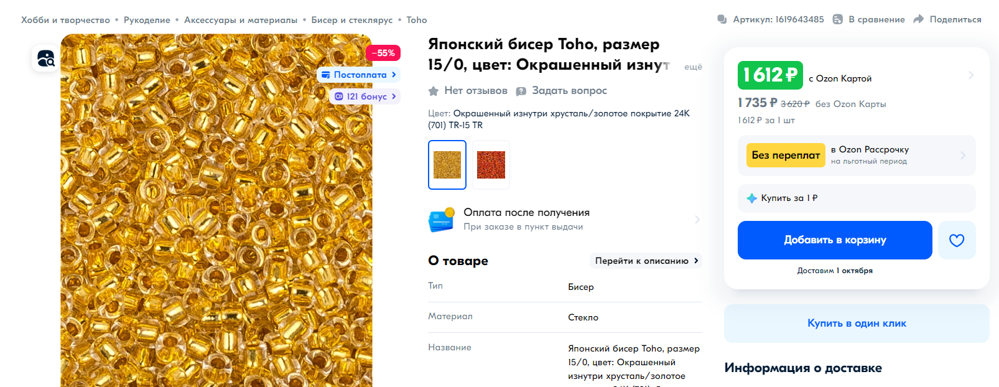Image resolution: width=999 pixels, height=387 pixels.
Task: Open Ozon Рассрочка installment details chevron
Action: 963,156
